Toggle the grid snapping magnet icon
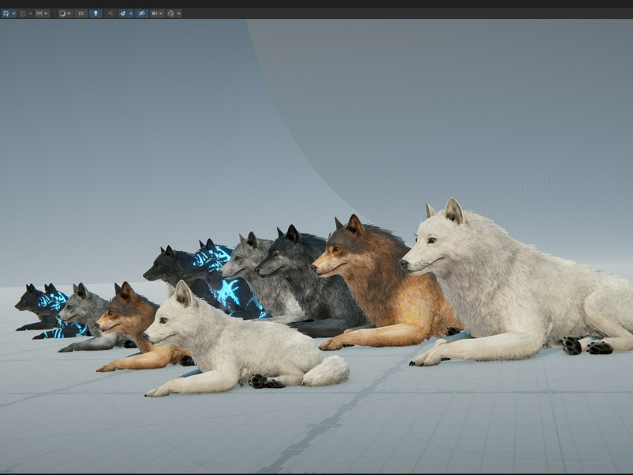Image resolution: width=633 pixels, height=475 pixels. (23, 13)
